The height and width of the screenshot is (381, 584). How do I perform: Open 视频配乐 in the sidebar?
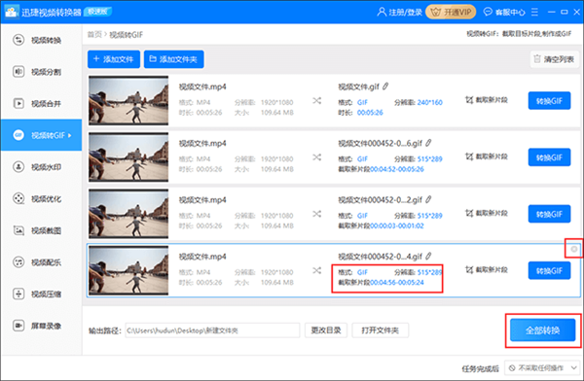(x=41, y=262)
